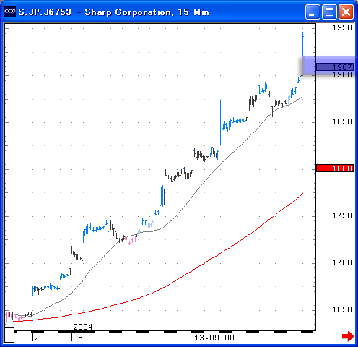This screenshot has height=347, width=358.
Task: Click the red arrow at bottom right
Action: tap(348, 336)
